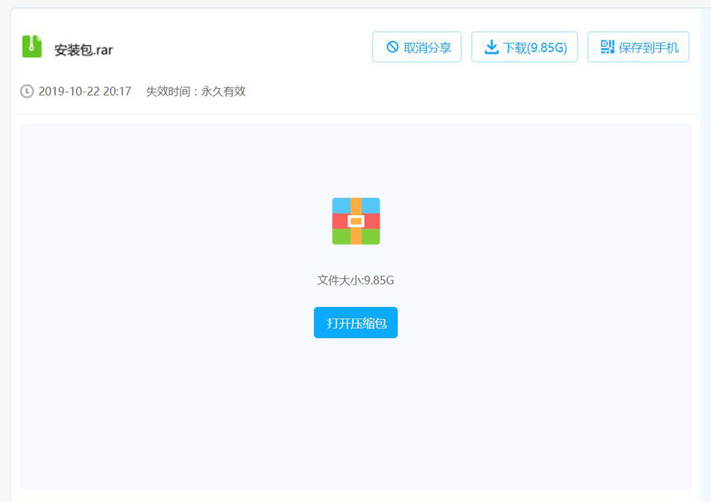The image size is (711, 502).
Task: Download the file using 下载(9.85G)
Action: pyautogui.click(x=524, y=47)
